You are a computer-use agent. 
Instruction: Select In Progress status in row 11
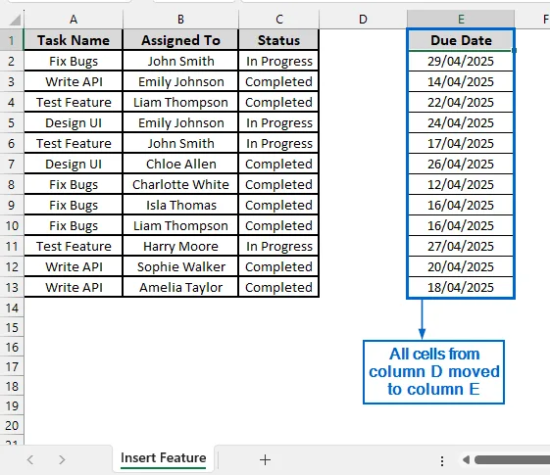[x=278, y=246]
